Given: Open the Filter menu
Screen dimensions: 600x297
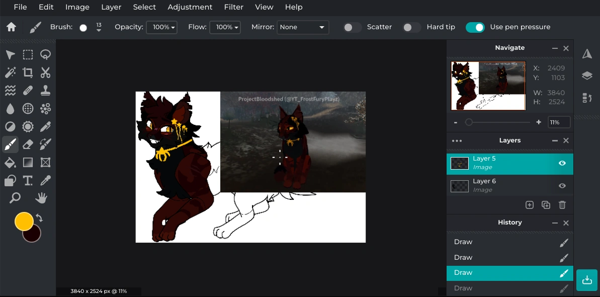Looking at the screenshot, I should click(x=233, y=7).
